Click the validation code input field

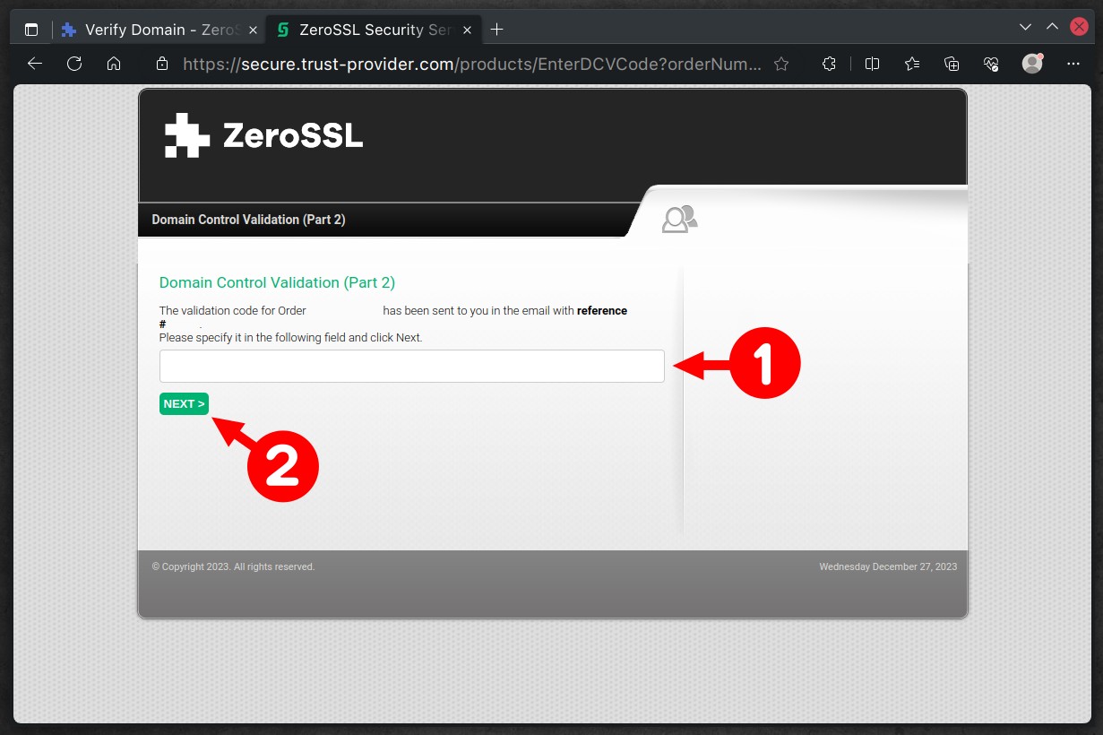(x=412, y=366)
